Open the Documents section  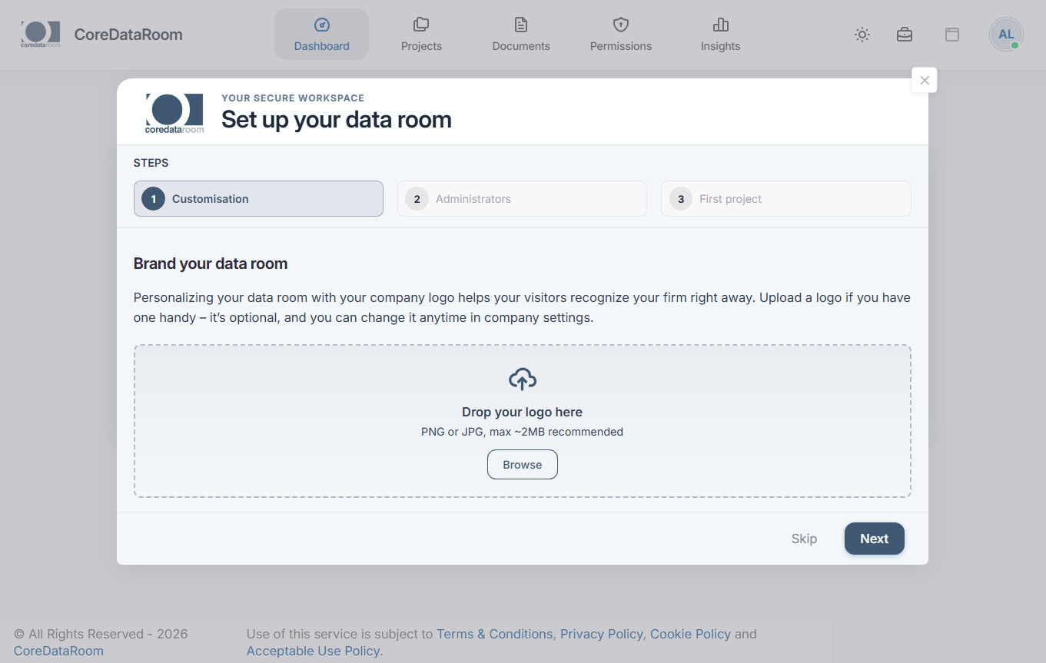point(521,35)
